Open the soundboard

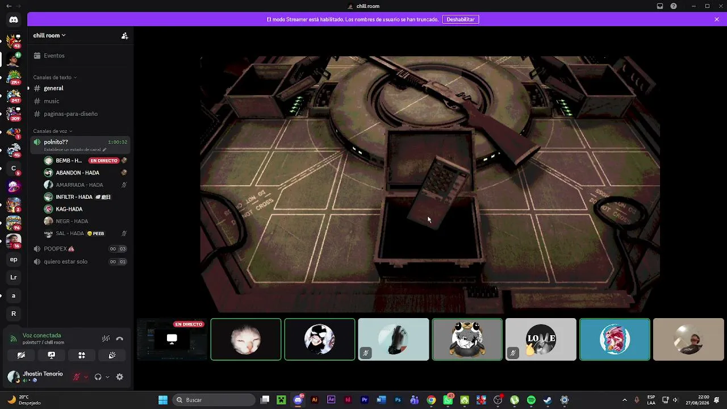pyautogui.click(x=112, y=355)
